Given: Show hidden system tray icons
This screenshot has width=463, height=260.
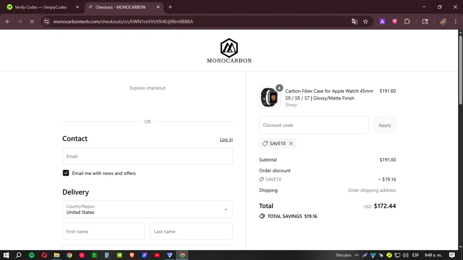Looking at the screenshot, I should pyautogui.click(x=357, y=255).
